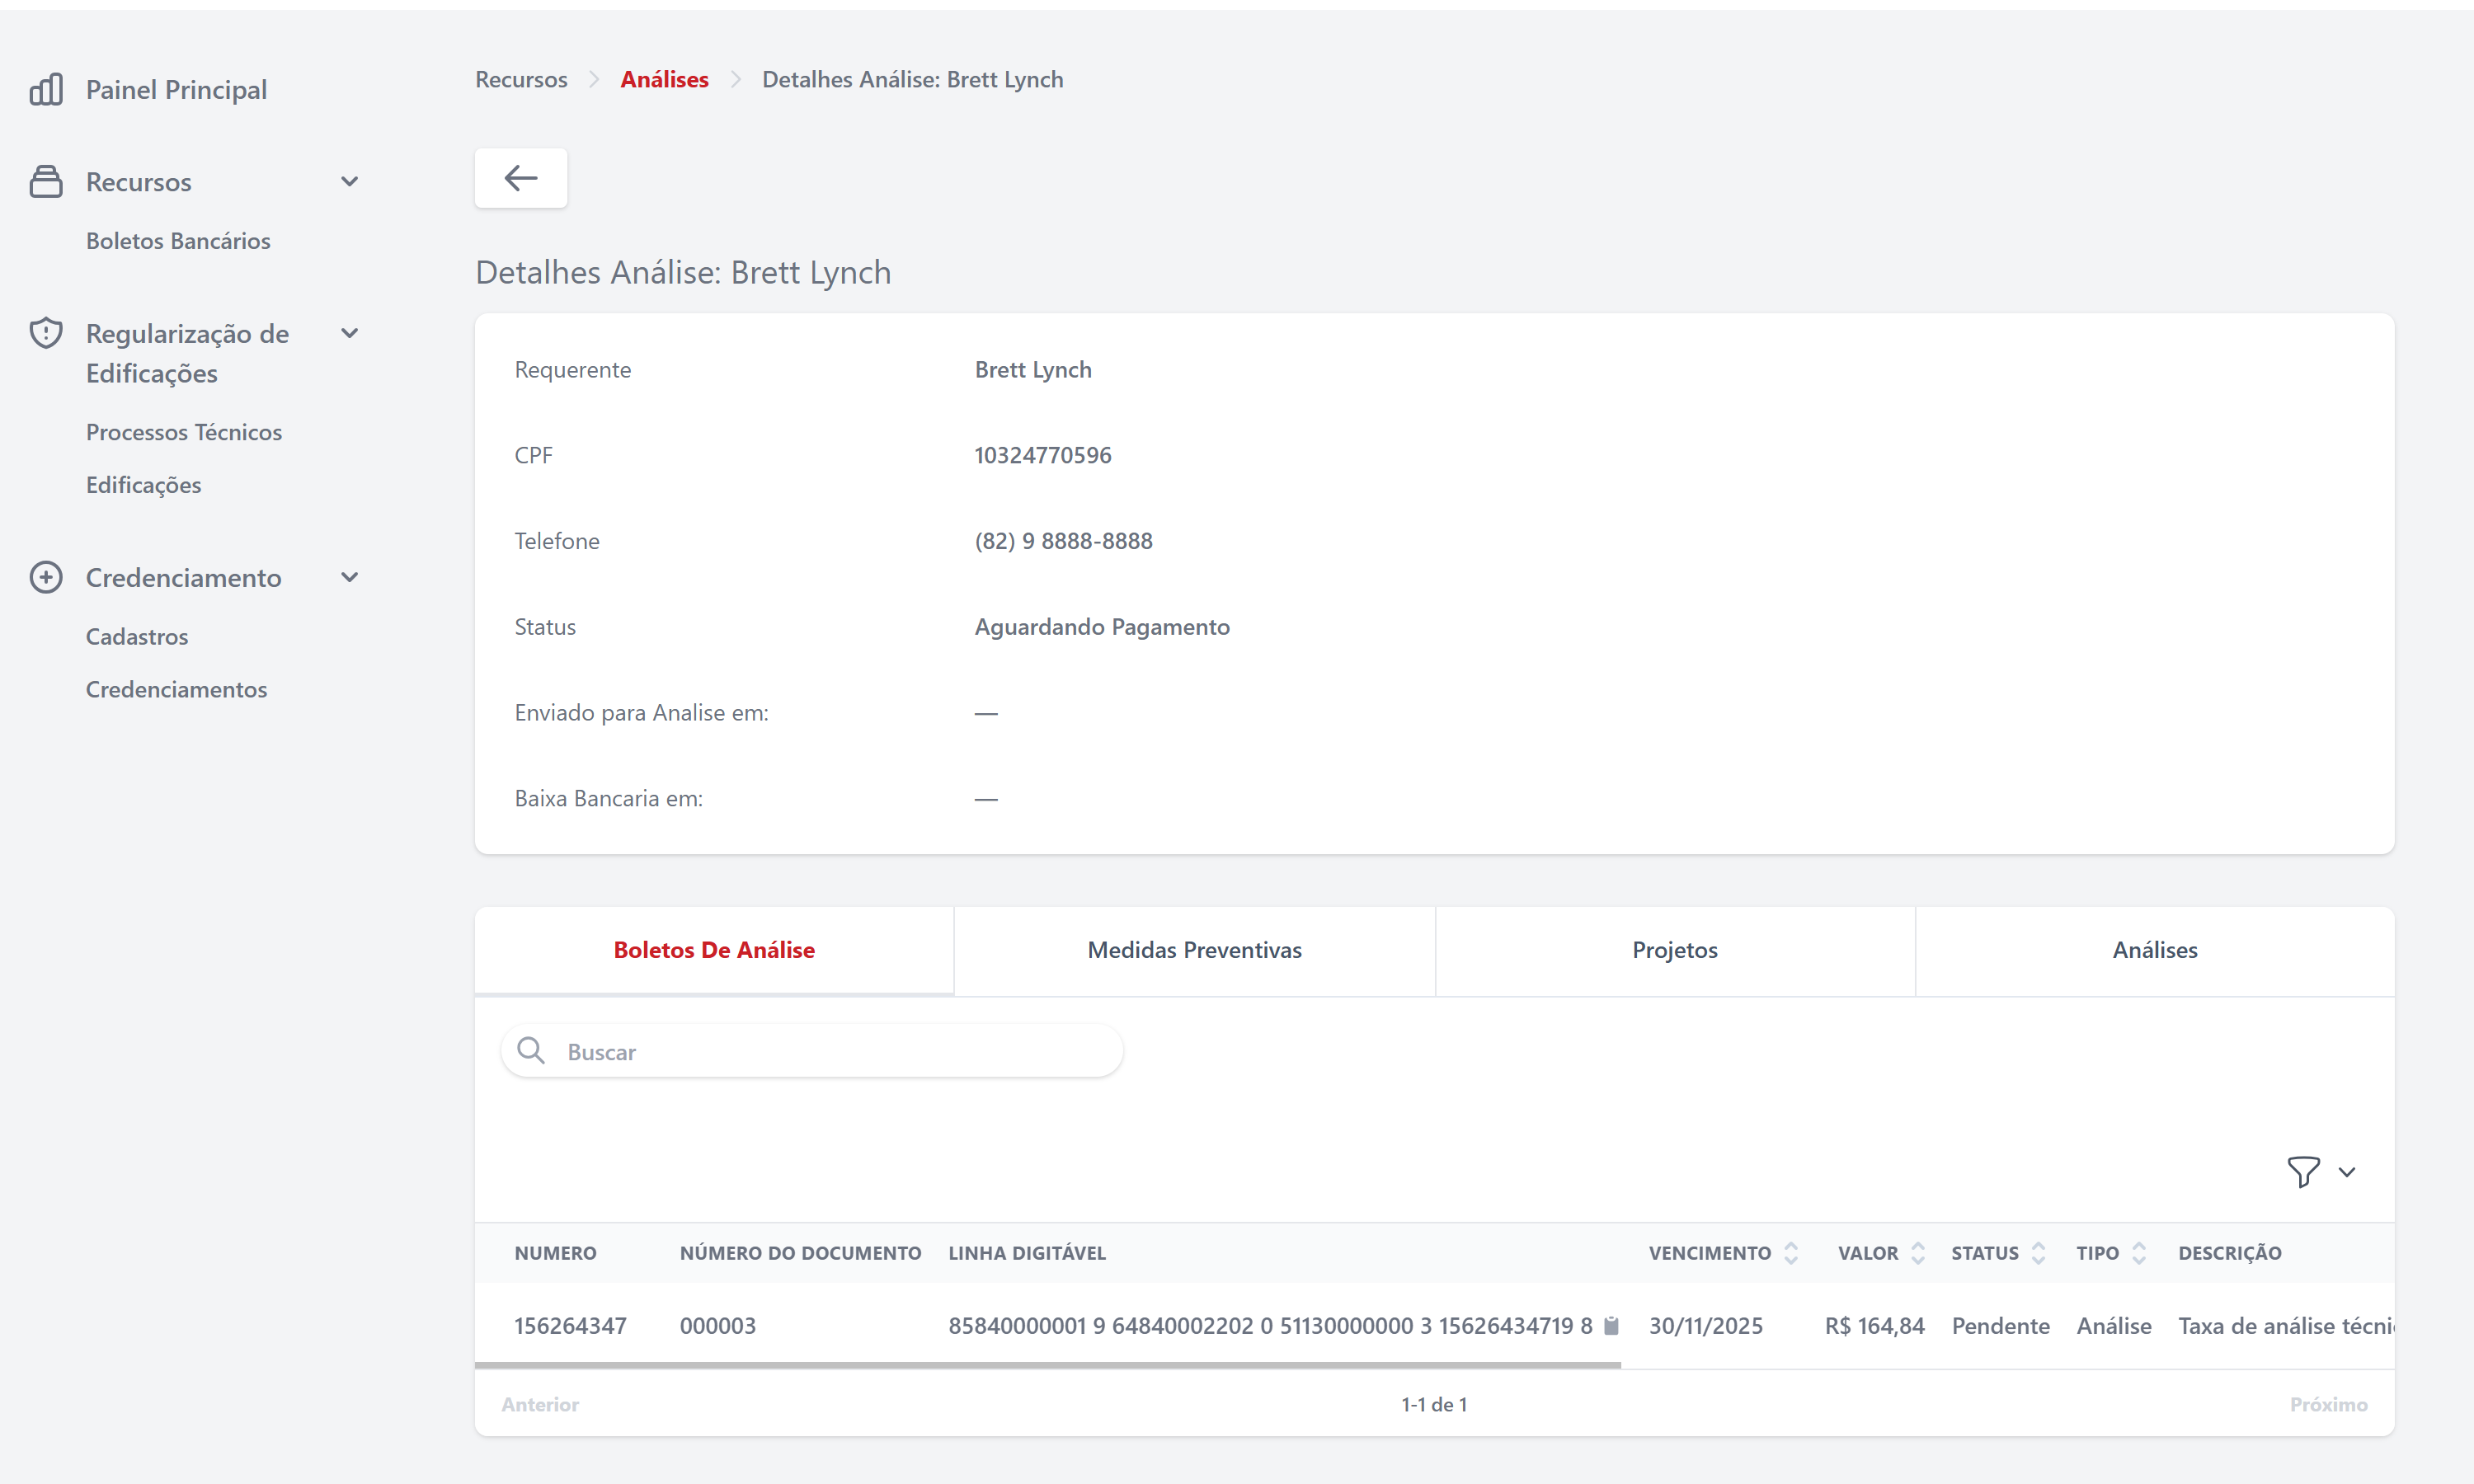Collapse Regularização de Edificações chevron

(349, 333)
